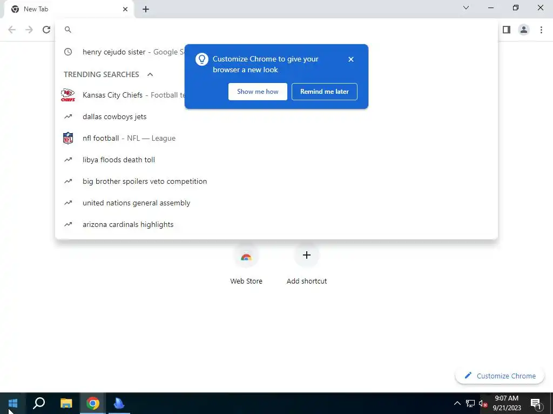Click the clock history icon
Viewport: 553px width, 414px height.
pyautogui.click(x=68, y=52)
